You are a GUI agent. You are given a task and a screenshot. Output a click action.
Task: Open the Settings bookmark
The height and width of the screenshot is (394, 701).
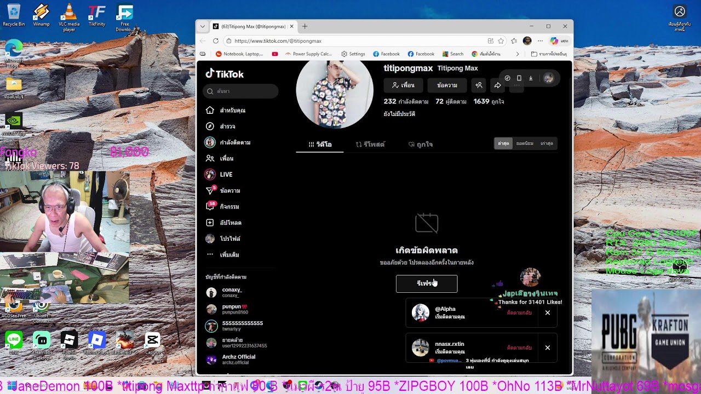click(x=353, y=54)
